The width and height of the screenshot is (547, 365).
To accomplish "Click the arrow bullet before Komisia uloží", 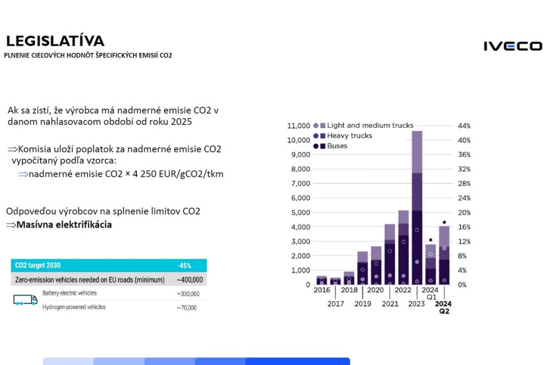I will pyautogui.click(x=12, y=149).
